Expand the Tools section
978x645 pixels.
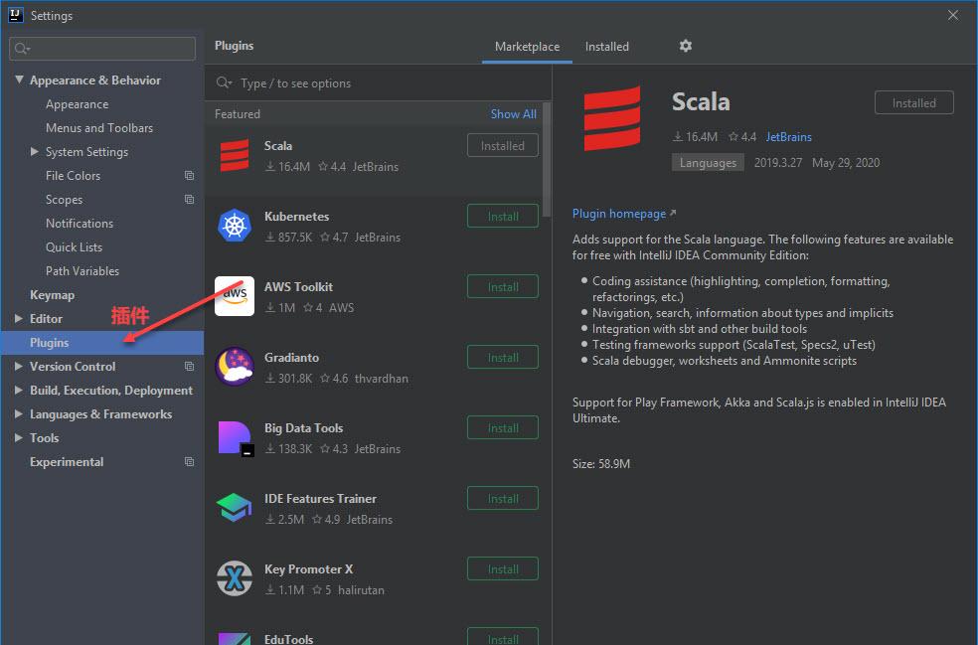click(19, 438)
